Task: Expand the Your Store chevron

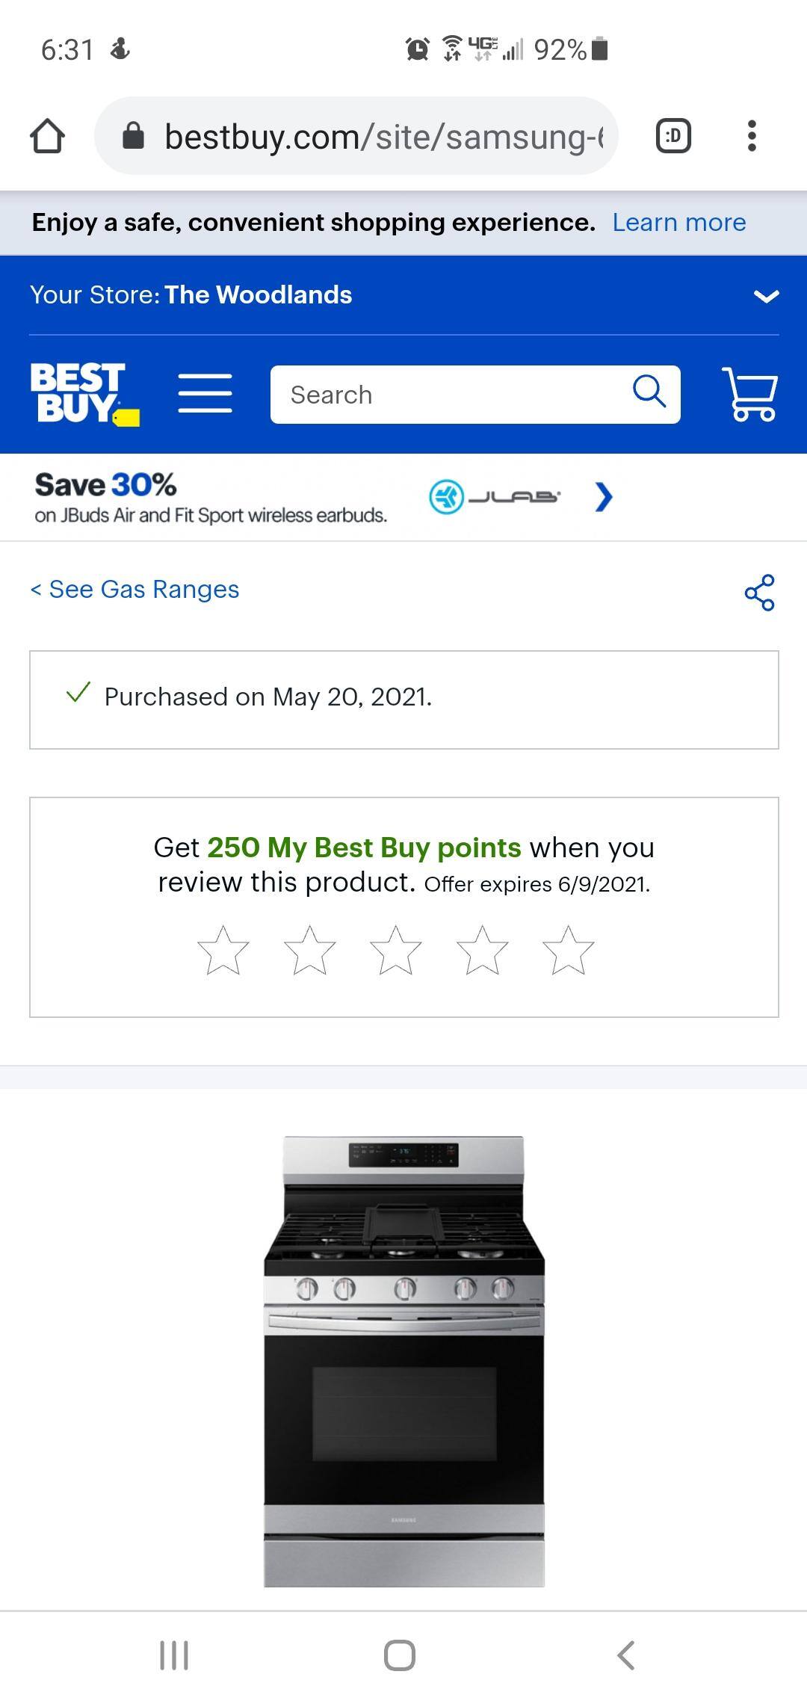Action: (x=765, y=294)
